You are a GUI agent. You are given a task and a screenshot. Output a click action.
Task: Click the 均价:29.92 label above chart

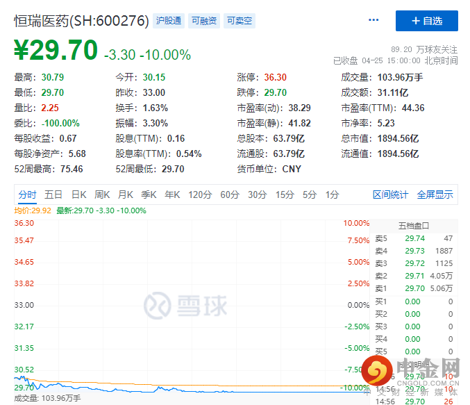click(33, 210)
